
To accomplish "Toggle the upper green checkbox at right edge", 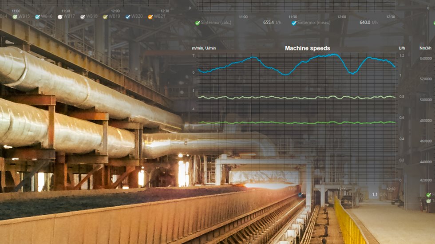I will pos(428,195).
